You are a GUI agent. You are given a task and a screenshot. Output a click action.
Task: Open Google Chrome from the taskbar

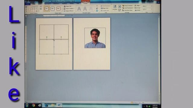33,105
